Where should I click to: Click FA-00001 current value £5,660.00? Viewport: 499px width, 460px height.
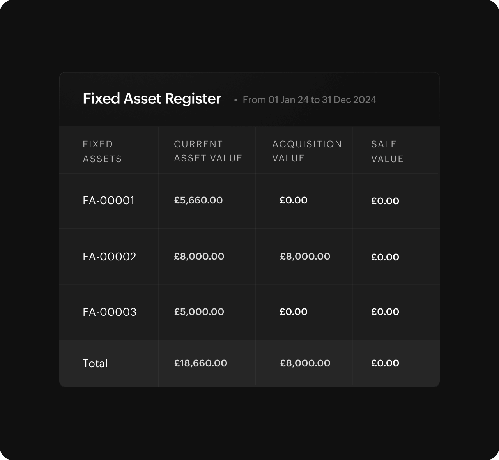point(198,200)
